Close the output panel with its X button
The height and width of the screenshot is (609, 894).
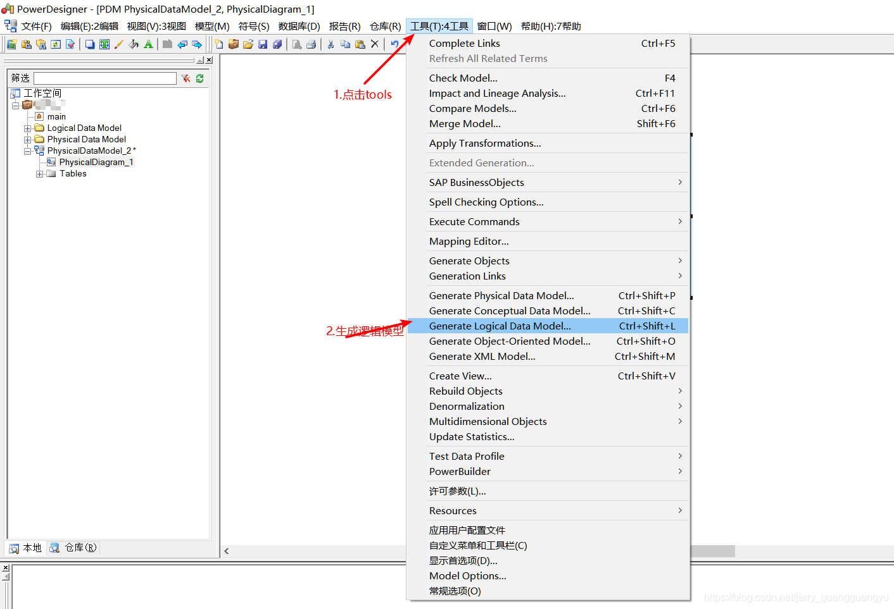click(x=6, y=568)
